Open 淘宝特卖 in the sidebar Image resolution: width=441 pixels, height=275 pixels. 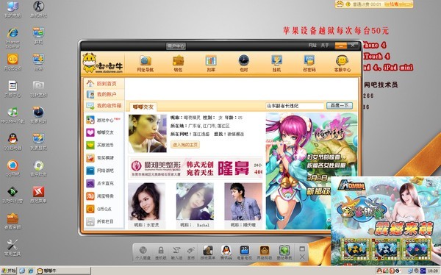100,196
